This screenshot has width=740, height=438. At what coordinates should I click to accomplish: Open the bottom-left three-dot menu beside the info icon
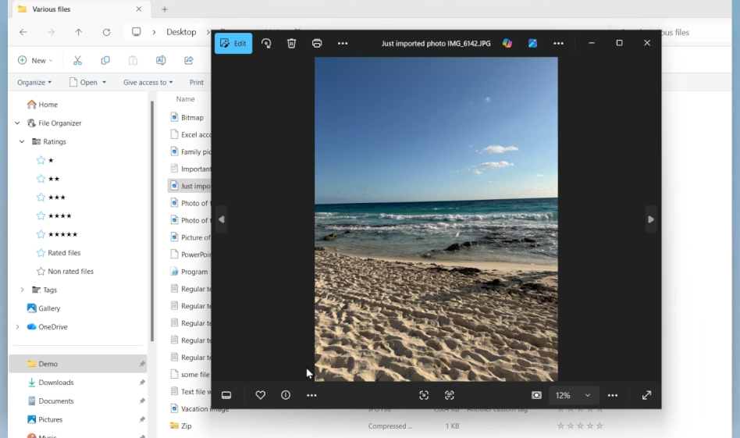[x=311, y=396]
